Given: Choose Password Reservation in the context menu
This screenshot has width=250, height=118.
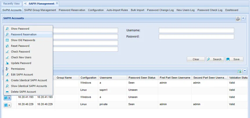Looking at the screenshot, I should 28,34.
